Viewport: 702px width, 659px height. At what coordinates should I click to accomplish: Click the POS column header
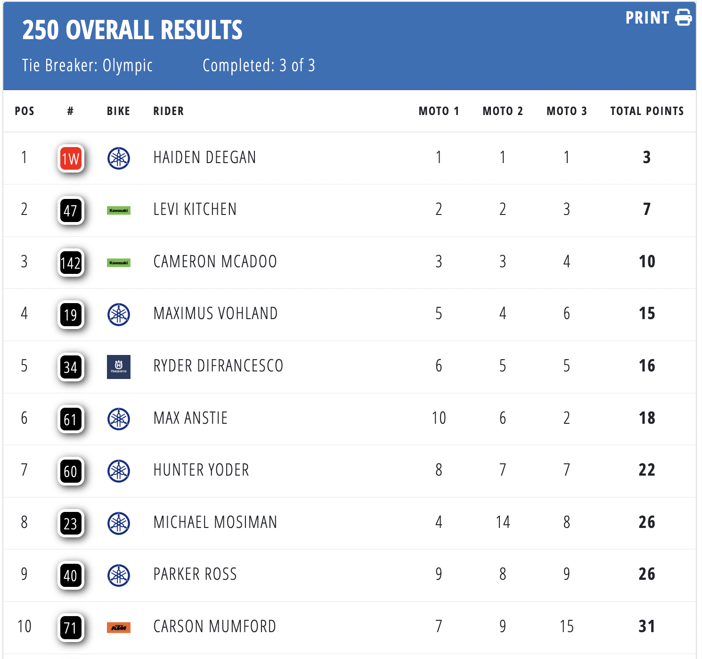(x=24, y=111)
